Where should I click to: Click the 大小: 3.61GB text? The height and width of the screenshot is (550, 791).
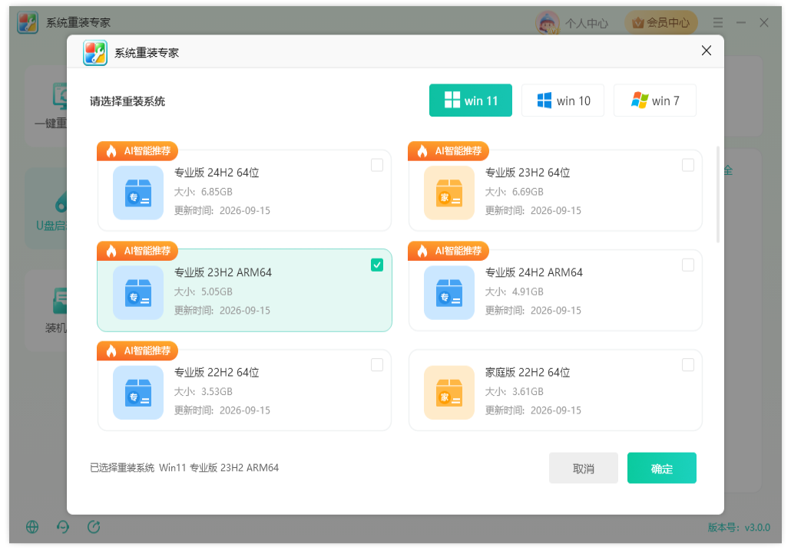[x=514, y=391]
